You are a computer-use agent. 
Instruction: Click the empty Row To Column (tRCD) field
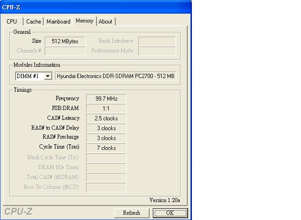click(x=106, y=188)
